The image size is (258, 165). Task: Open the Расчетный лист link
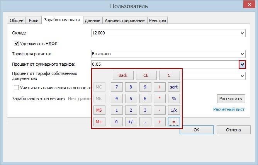coord(229,109)
